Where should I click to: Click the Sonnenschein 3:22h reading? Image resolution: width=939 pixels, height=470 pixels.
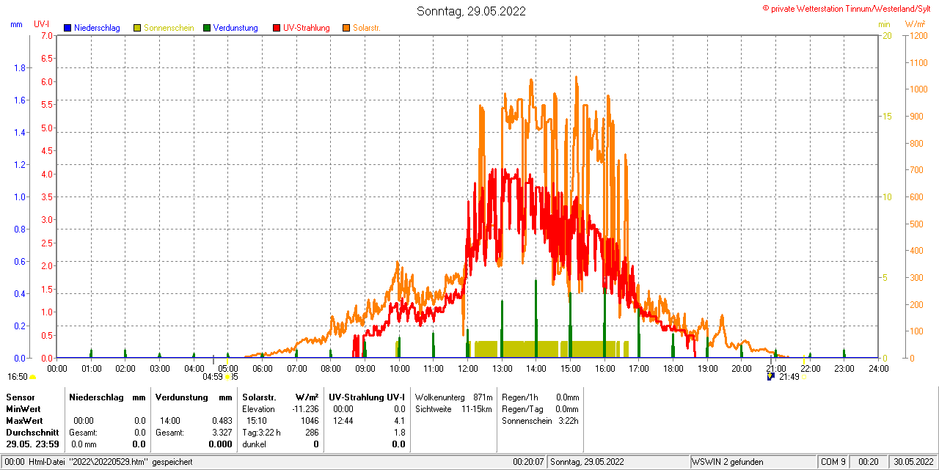click(540, 421)
